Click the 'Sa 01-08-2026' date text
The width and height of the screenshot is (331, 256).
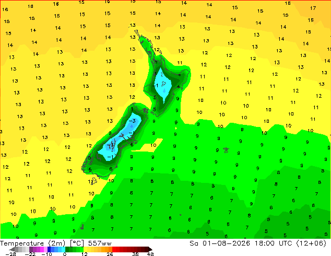[220, 243]
